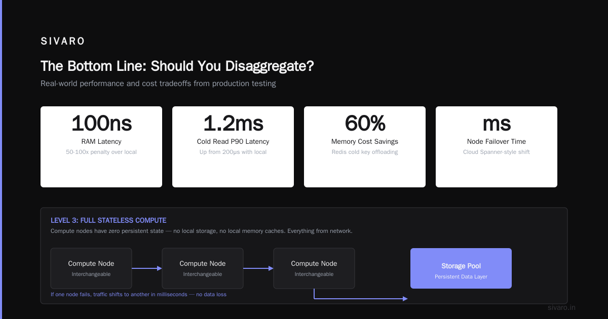Image resolution: width=608 pixels, height=319 pixels.
Task: Click the Storage Pool box
Action: tap(461, 268)
